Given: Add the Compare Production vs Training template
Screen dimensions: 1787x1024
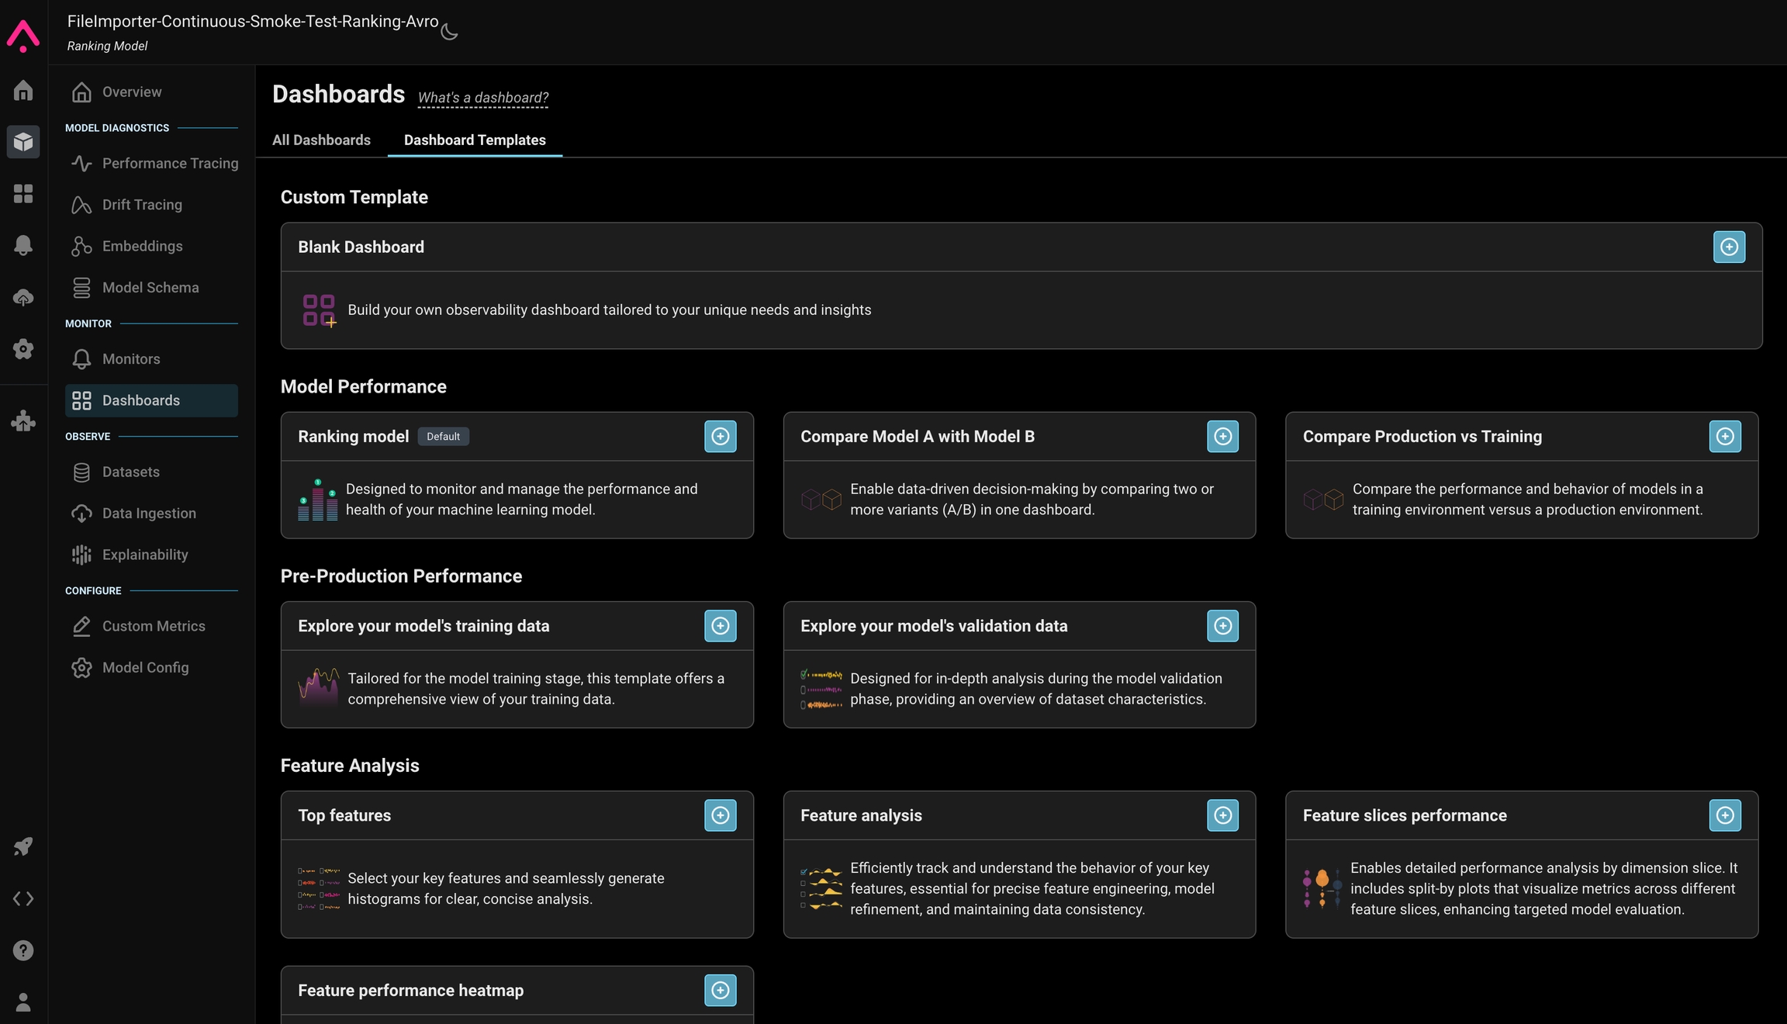Looking at the screenshot, I should coord(1725,436).
